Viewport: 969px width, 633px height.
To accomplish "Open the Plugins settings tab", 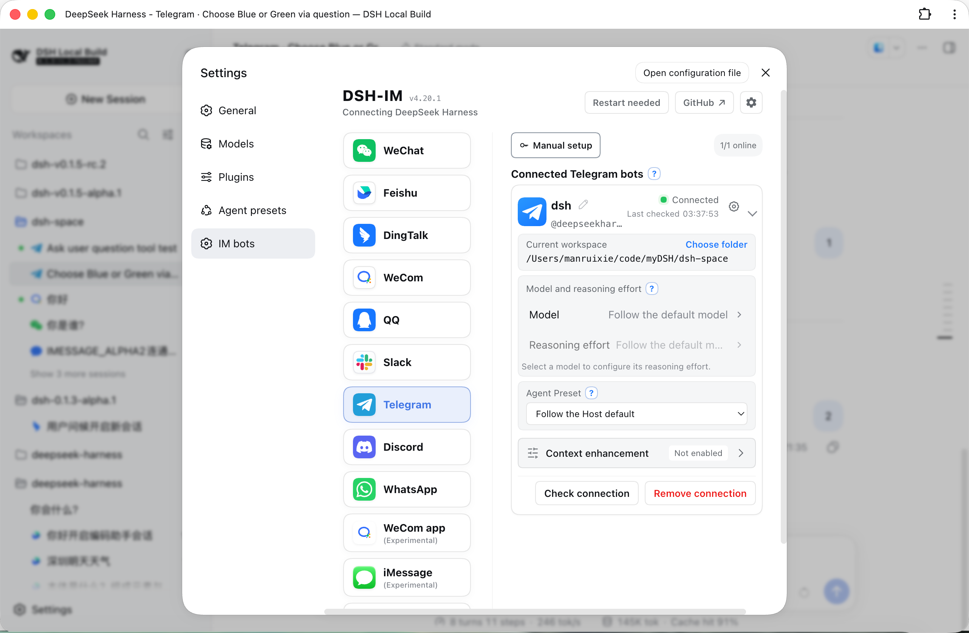I will [x=253, y=177].
